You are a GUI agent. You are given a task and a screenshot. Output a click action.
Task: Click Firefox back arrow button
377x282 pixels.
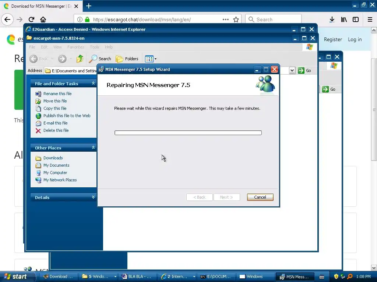point(7,19)
